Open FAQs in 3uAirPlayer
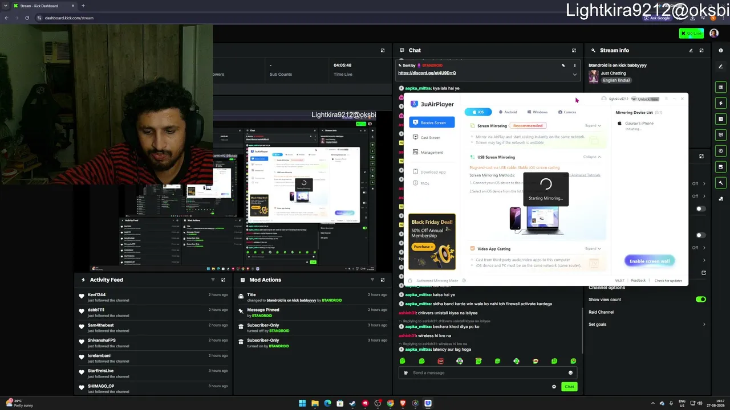The width and height of the screenshot is (730, 410). point(421,183)
